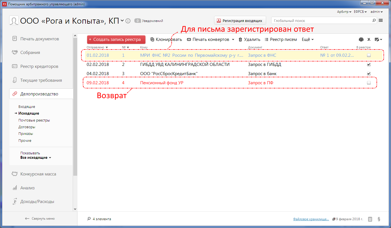The width and height of the screenshot is (391, 228).
Task: Open the calculator icon in status bar
Action: (370, 219)
